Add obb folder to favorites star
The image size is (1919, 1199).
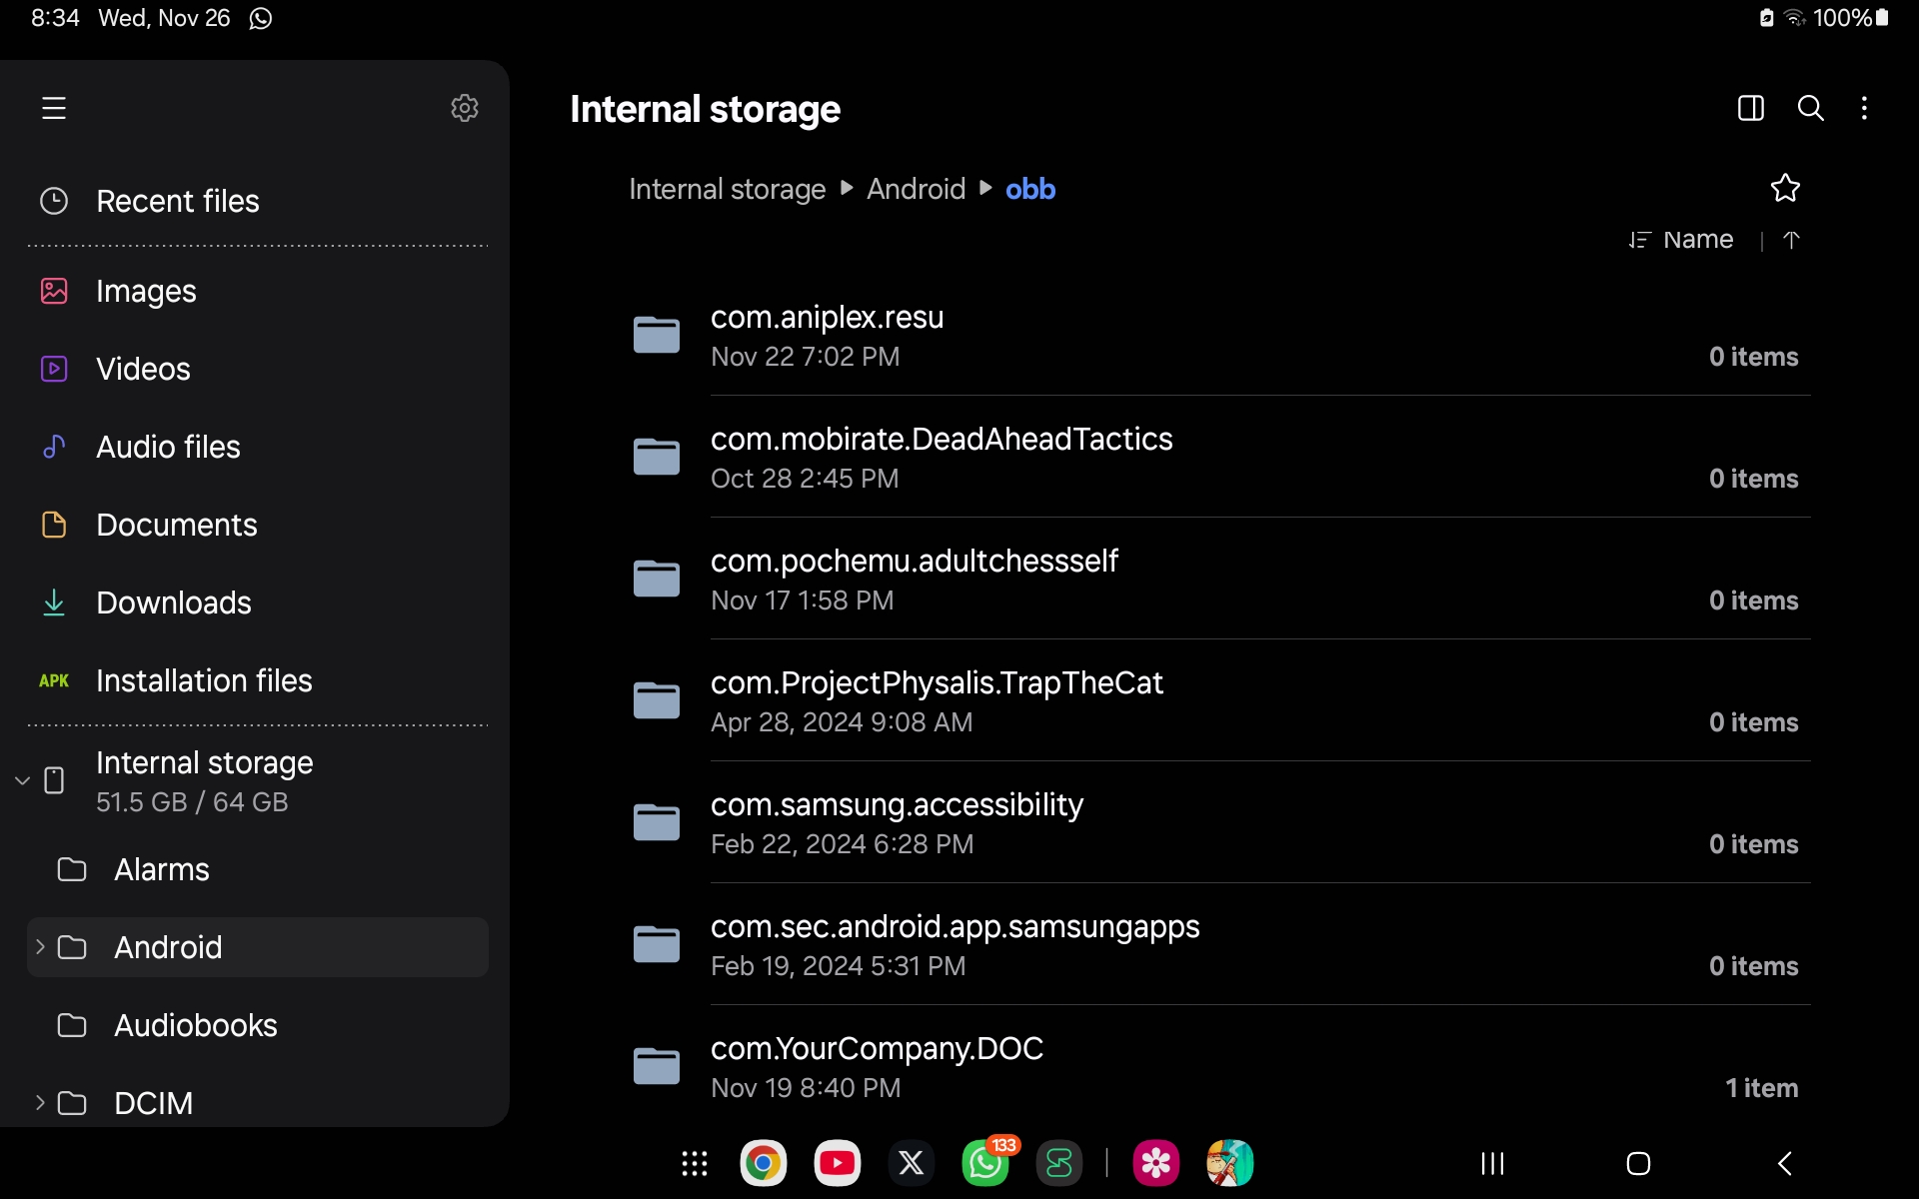pos(1785,188)
